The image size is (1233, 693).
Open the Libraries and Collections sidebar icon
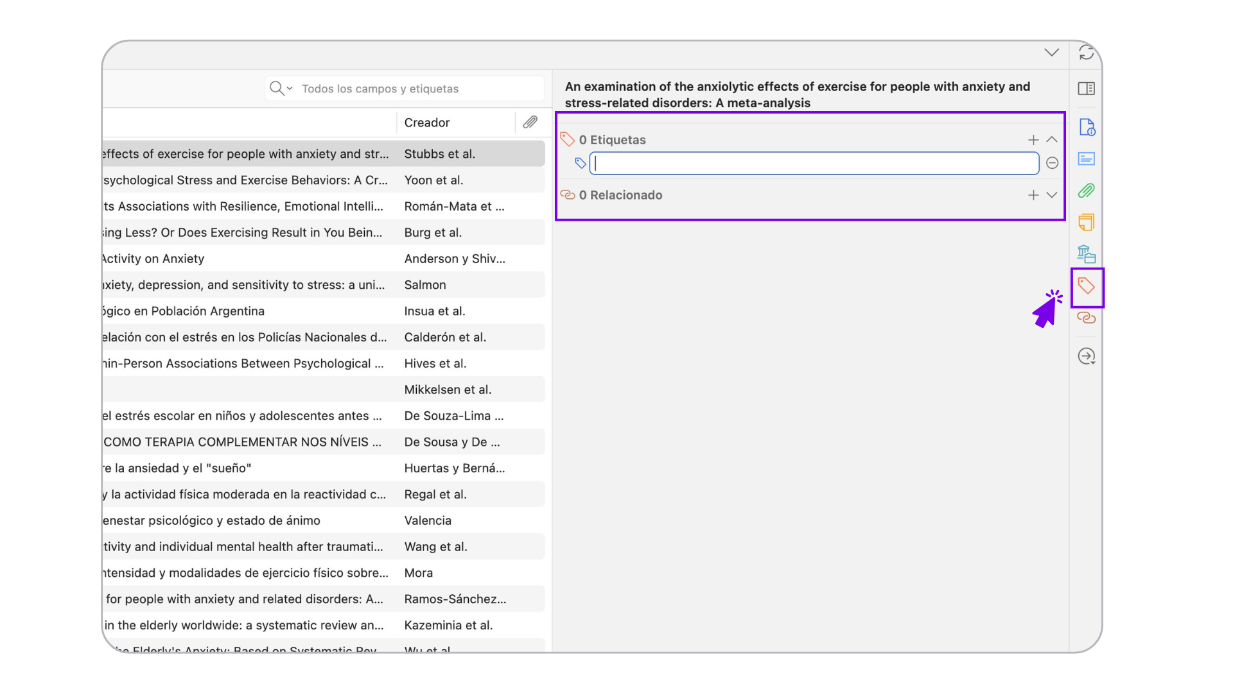(x=1086, y=254)
